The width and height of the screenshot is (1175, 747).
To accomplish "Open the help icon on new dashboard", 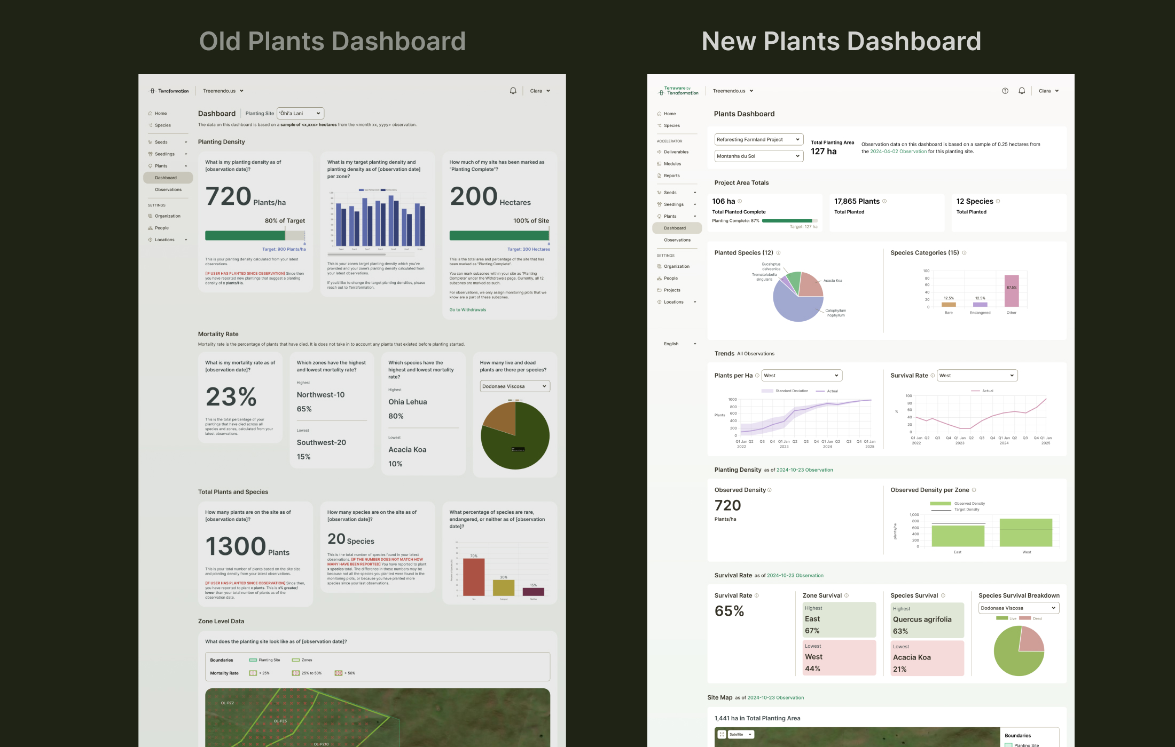I will pos(1006,91).
